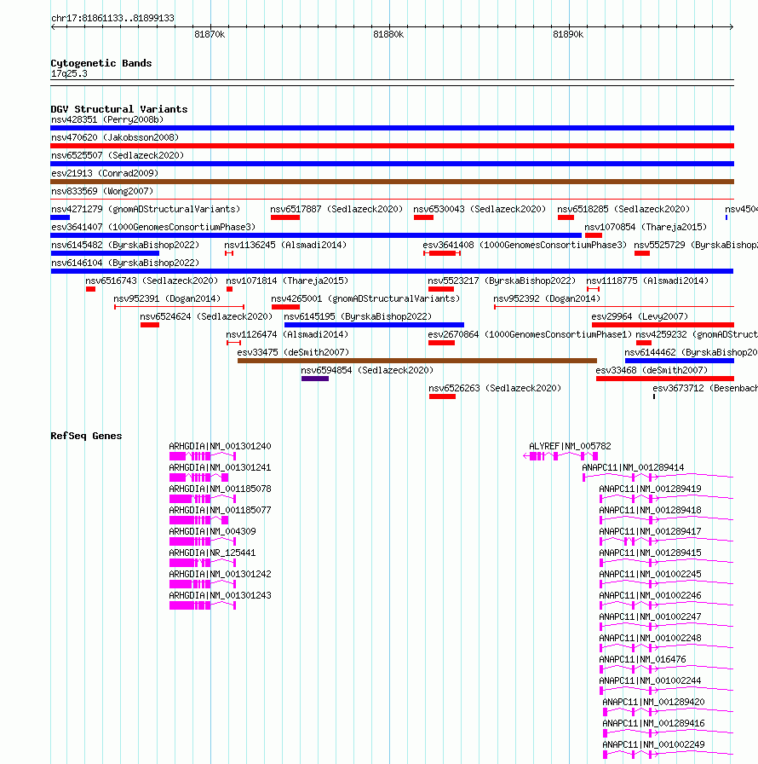Click the nsv470620 (Jakobsson2008) label
This screenshot has width=758, height=764.
point(115,138)
